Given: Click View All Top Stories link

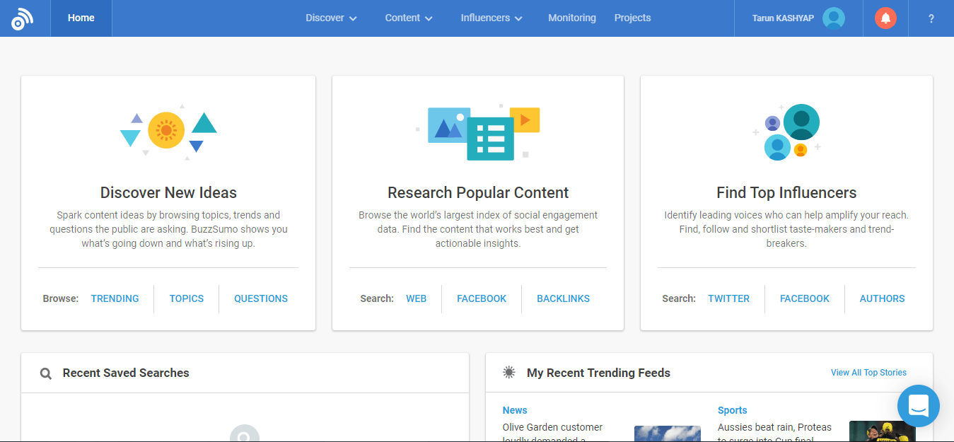Looking at the screenshot, I should (868, 373).
